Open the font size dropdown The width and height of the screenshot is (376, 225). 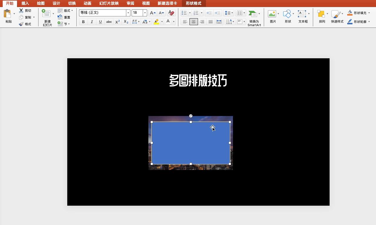145,13
